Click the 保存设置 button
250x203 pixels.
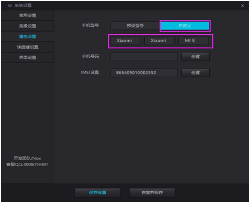(98, 192)
